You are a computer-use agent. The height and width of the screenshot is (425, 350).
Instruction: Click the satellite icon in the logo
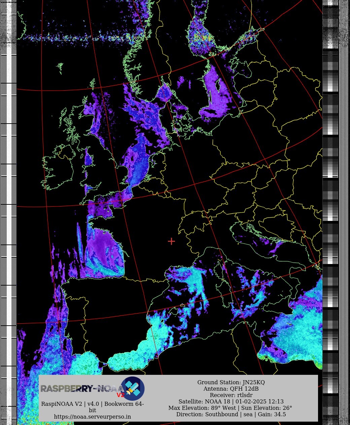point(133,388)
